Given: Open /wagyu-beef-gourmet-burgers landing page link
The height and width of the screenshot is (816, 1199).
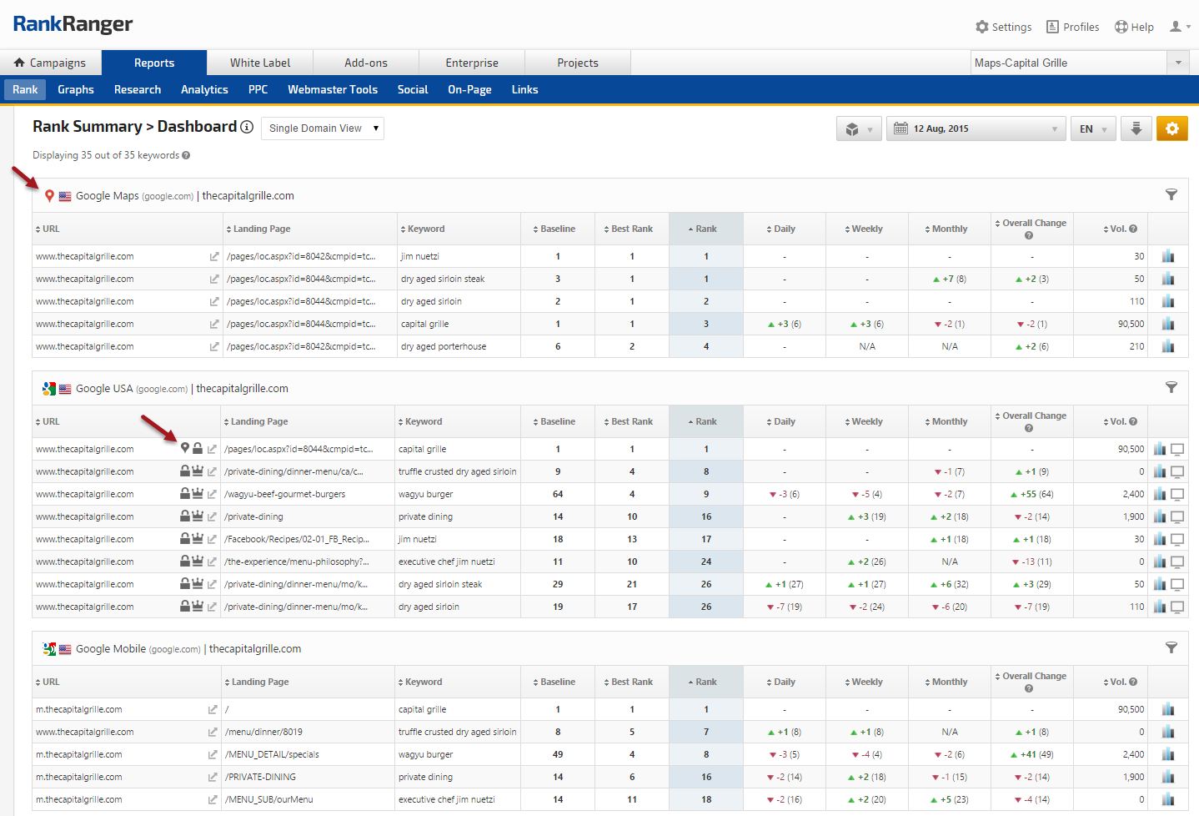Looking at the screenshot, I should click(x=284, y=494).
